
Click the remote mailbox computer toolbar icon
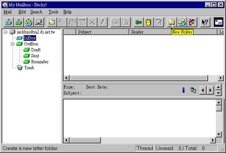pyautogui.click(x=39, y=22)
